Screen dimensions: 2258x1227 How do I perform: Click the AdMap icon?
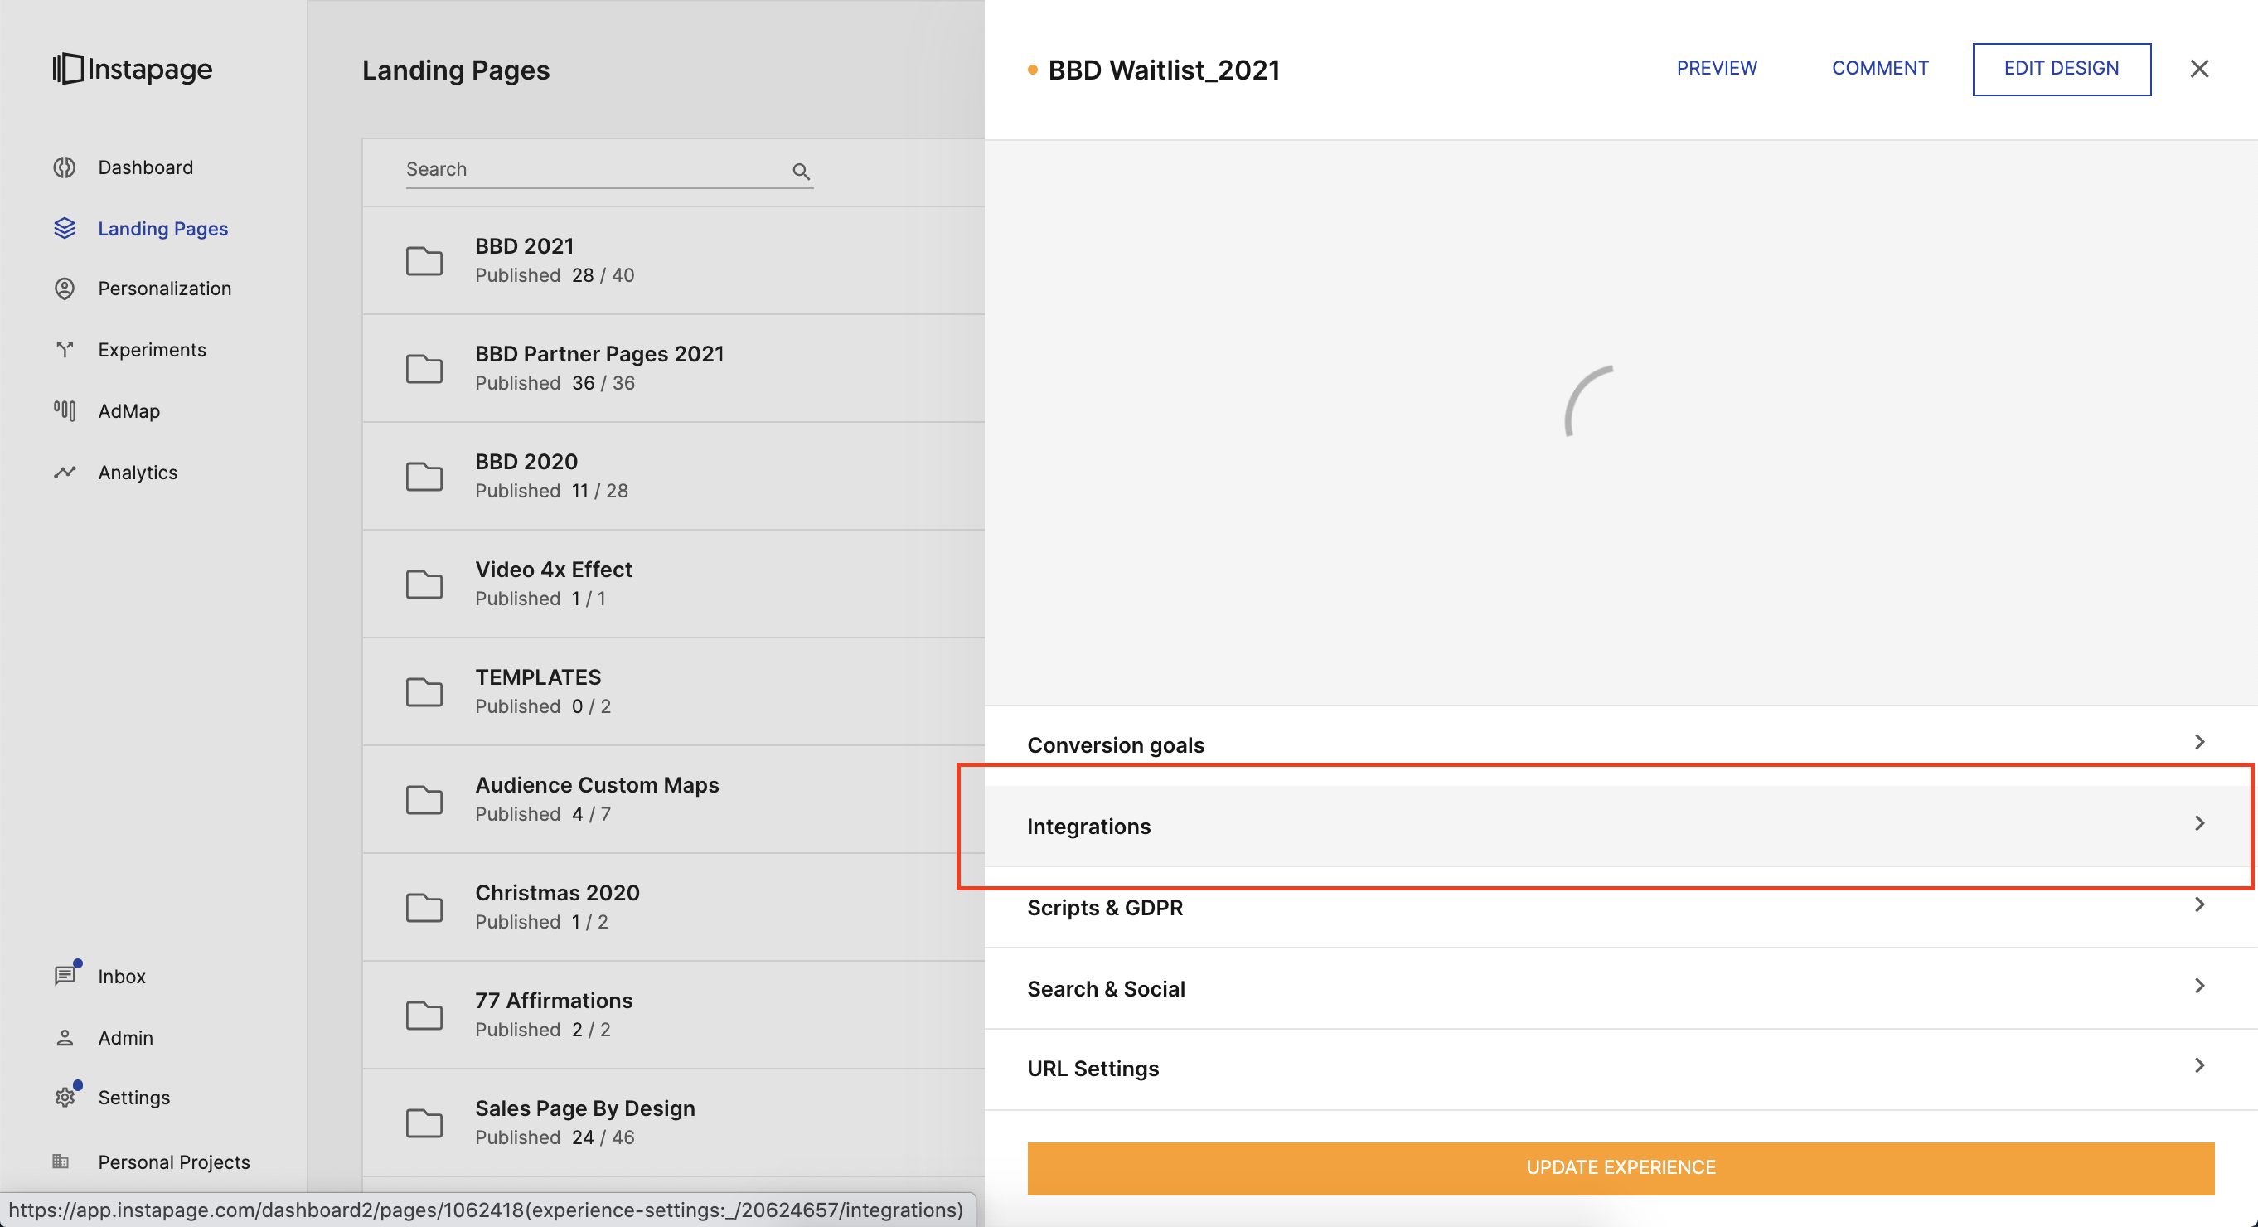(x=64, y=410)
